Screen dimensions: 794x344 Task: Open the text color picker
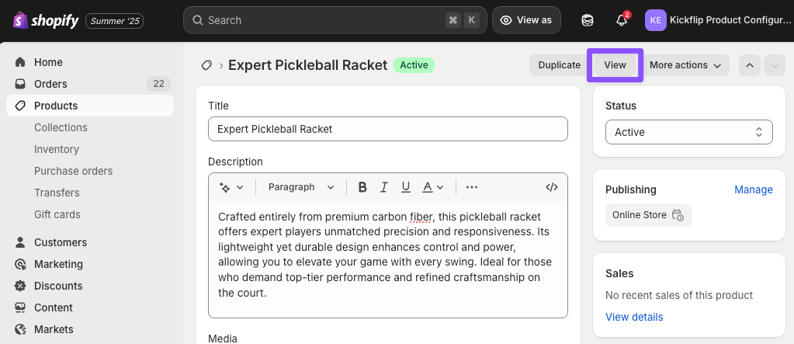coord(432,187)
